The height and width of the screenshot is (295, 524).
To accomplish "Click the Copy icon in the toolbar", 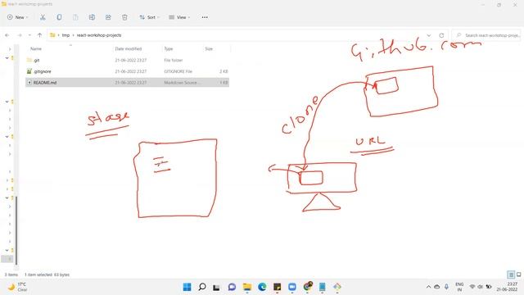I will pyautogui.click(x=59, y=17).
